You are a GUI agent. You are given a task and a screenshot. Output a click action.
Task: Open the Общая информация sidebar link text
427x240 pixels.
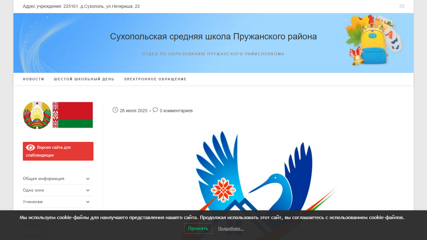tap(43, 179)
